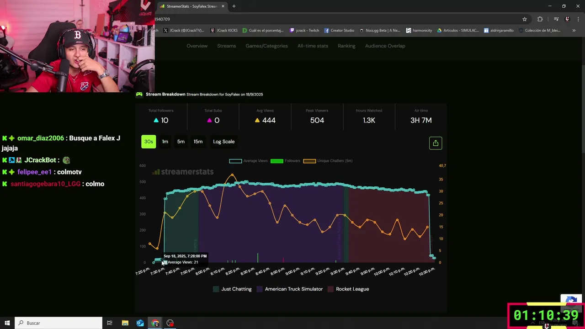Click the Chrome profile avatar icon
585x329 pixels.
pos(567,19)
